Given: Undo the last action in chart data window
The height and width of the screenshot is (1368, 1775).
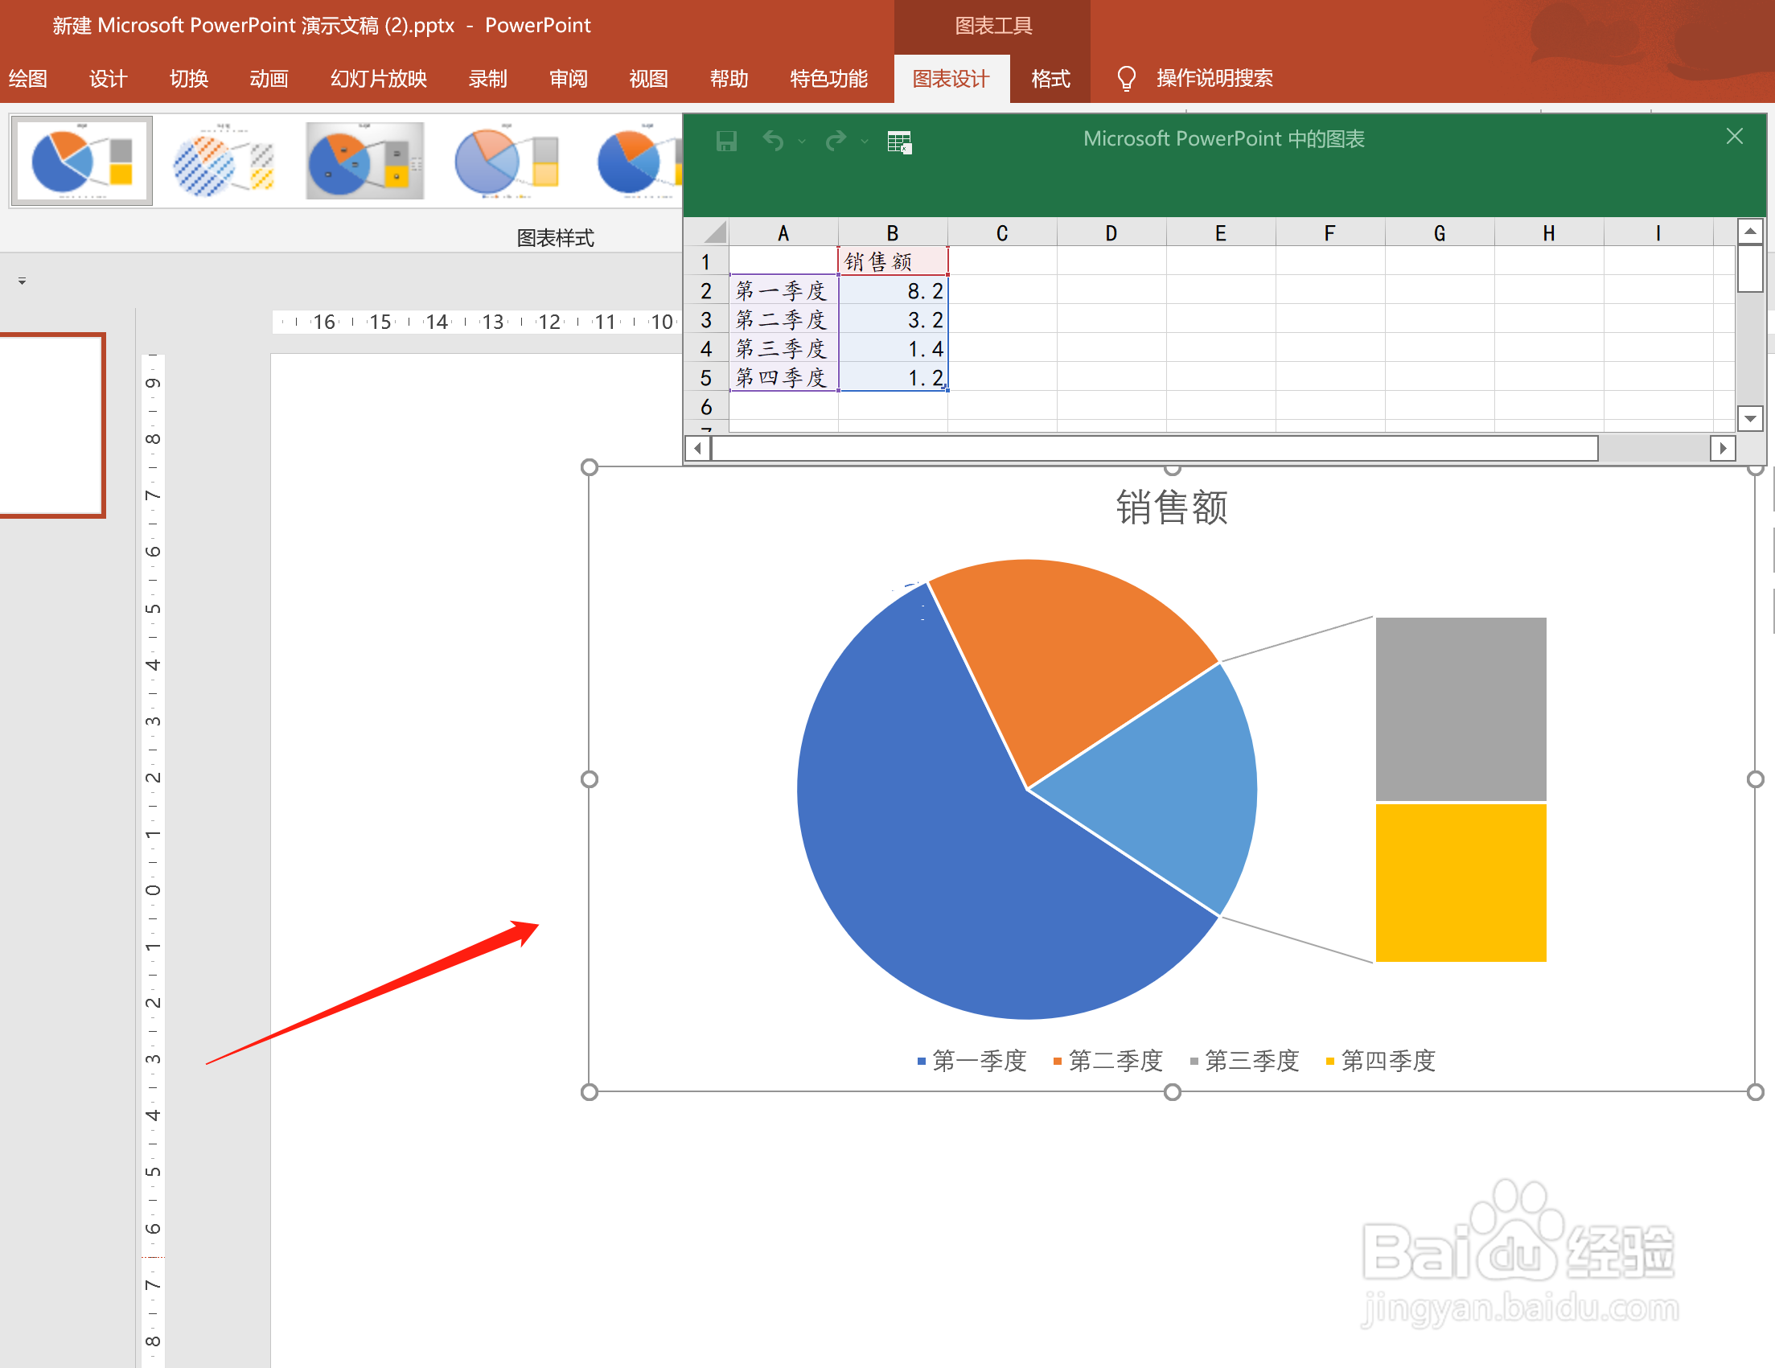Looking at the screenshot, I should click(x=773, y=142).
